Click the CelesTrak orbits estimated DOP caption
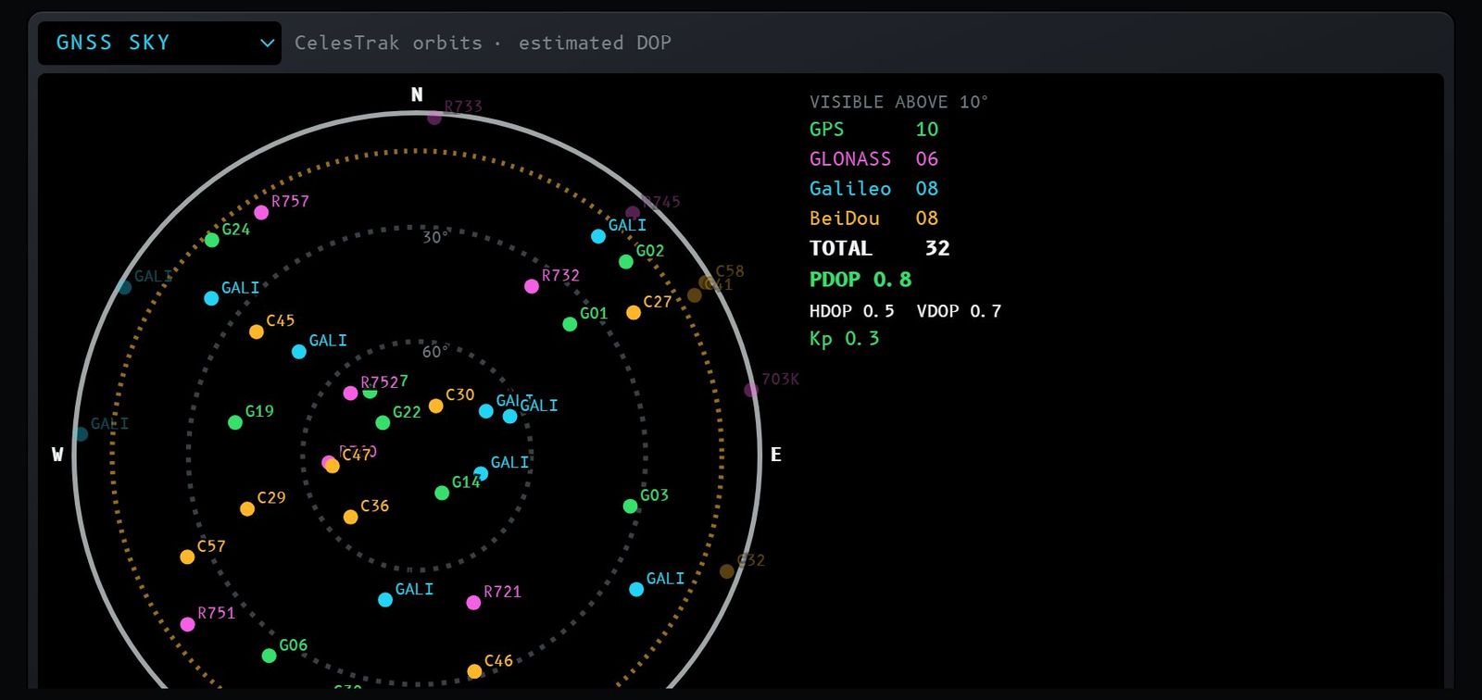The height and width of the screenshot is (700, 1482). (483, 43)
